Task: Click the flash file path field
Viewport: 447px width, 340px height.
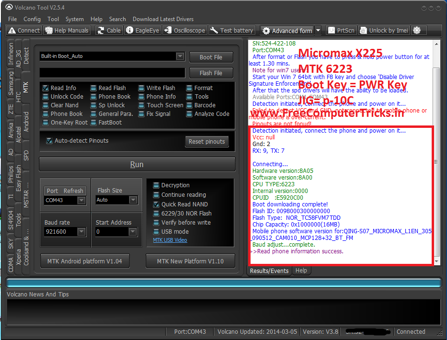Action: click(112, 73)
